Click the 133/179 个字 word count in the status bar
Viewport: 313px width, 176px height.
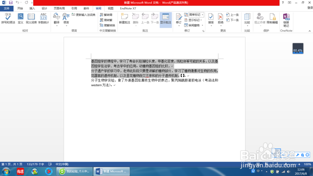pyautogui.click(x=35, y=164)
